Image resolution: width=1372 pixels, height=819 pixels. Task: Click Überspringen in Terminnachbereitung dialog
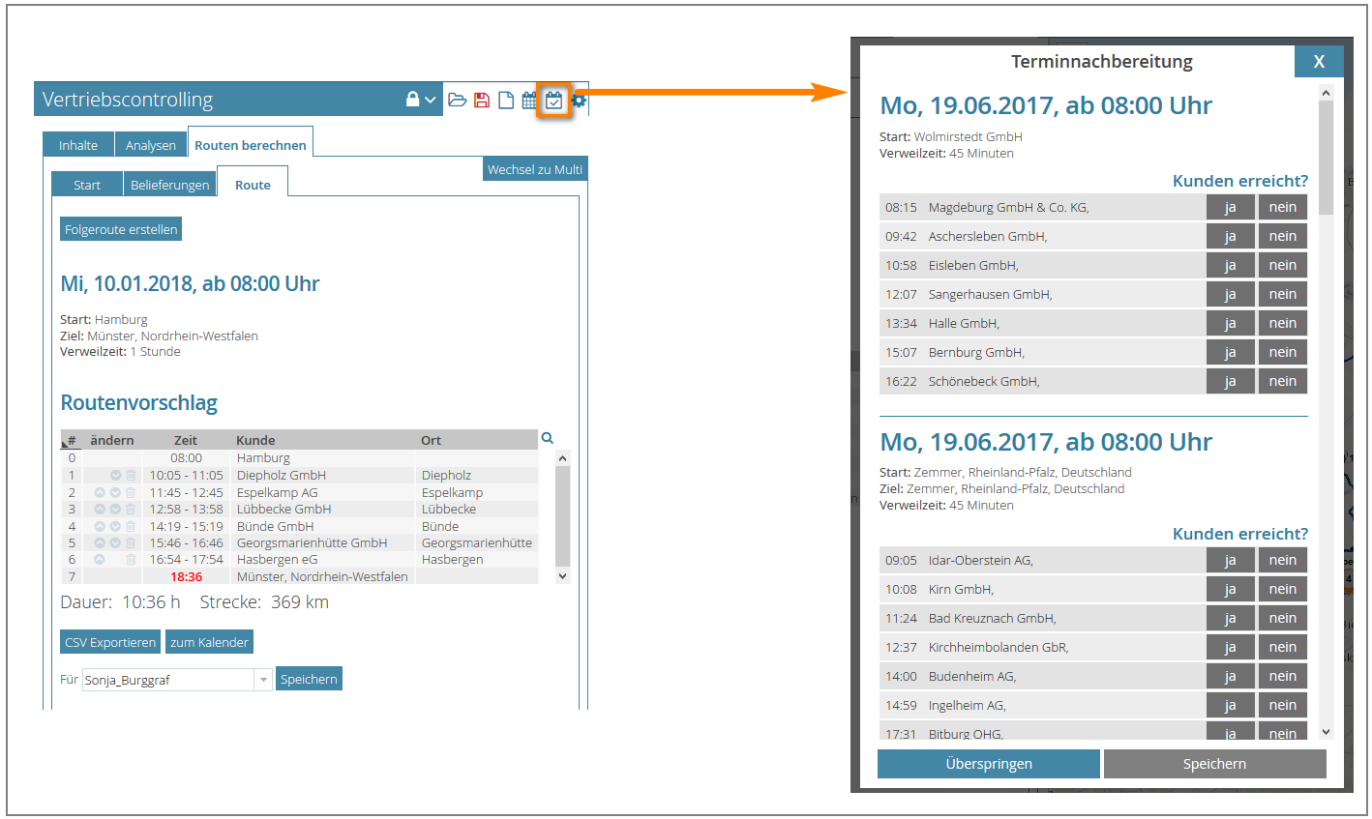coord(989,764)
